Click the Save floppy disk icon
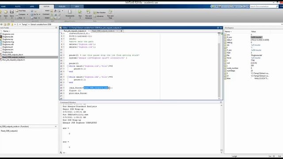The width and height of the screenshot is (283, 159). pos(12,12)
